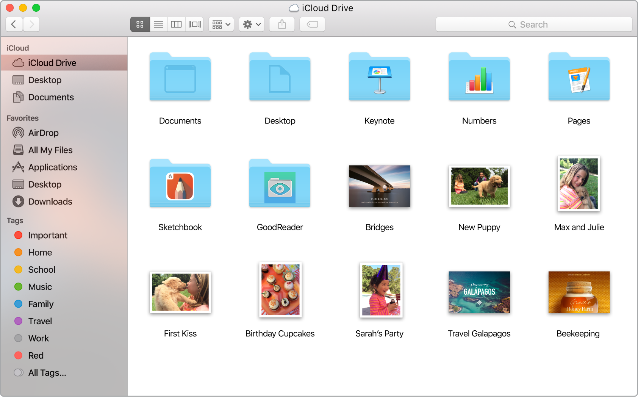Open All My Files in sidebar
Viewport: 638px width, 397px height.
click(x=64, y=150)
